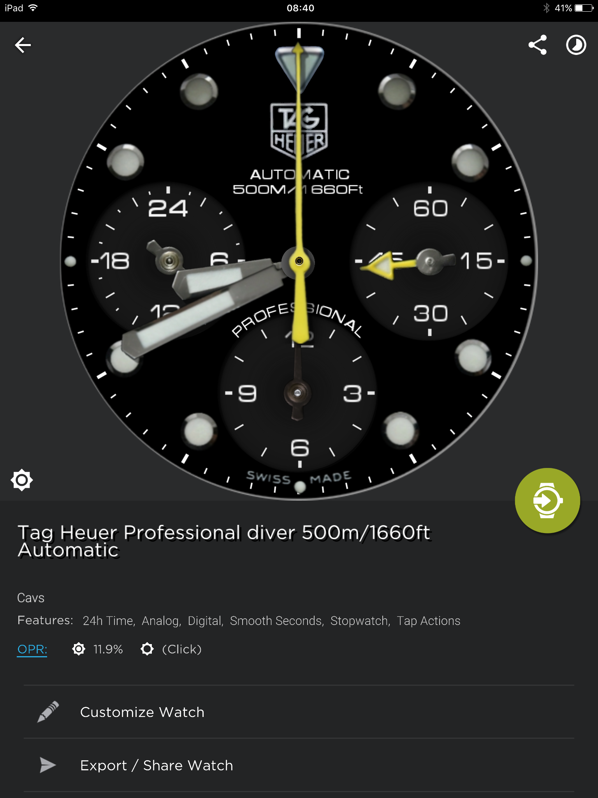Tap the filled brightness icon beside 11.9%
This screenshot has width=598, height=798.
pos(79,649)
